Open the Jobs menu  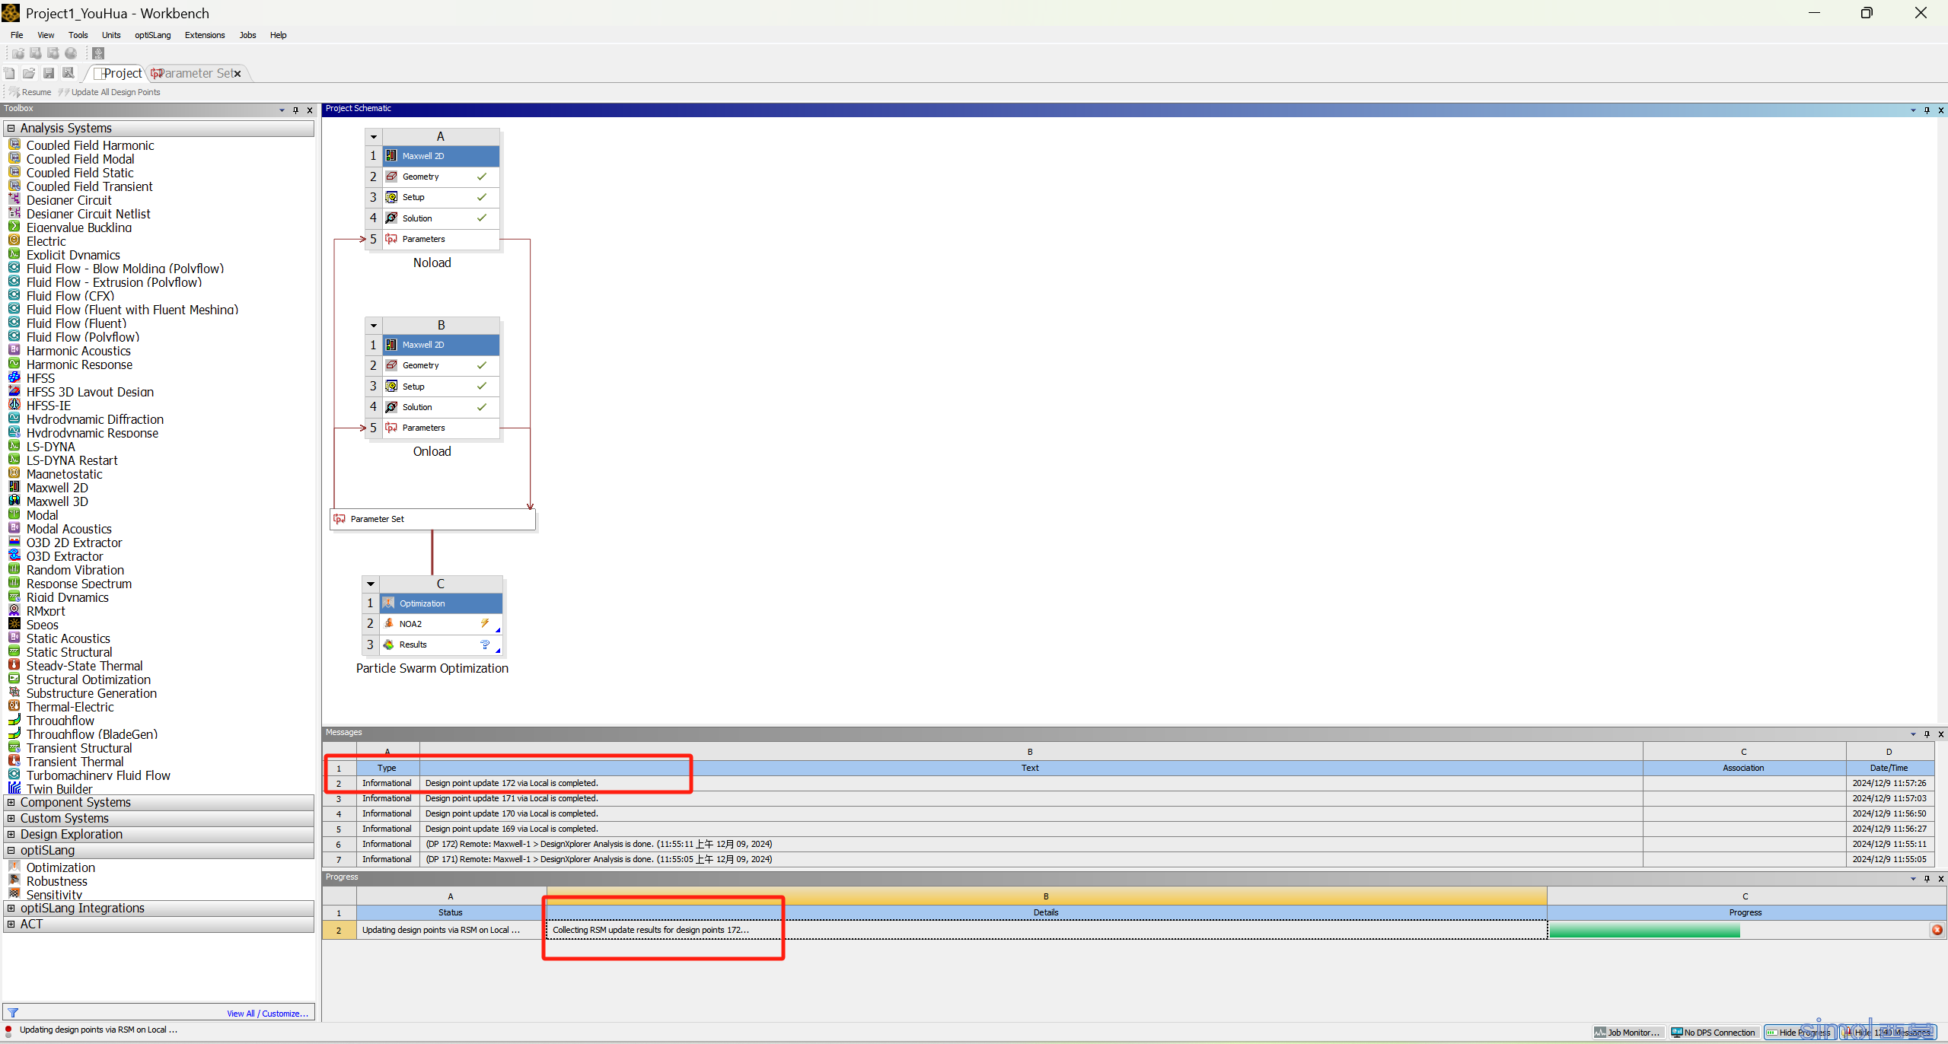(247, 35)
